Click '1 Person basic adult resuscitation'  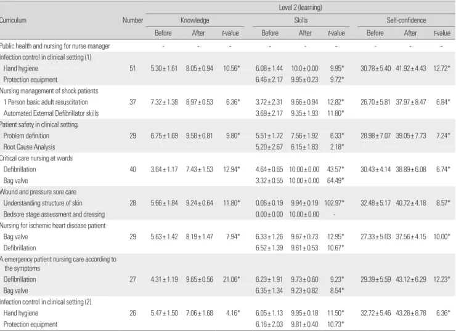tap(46, 102)
